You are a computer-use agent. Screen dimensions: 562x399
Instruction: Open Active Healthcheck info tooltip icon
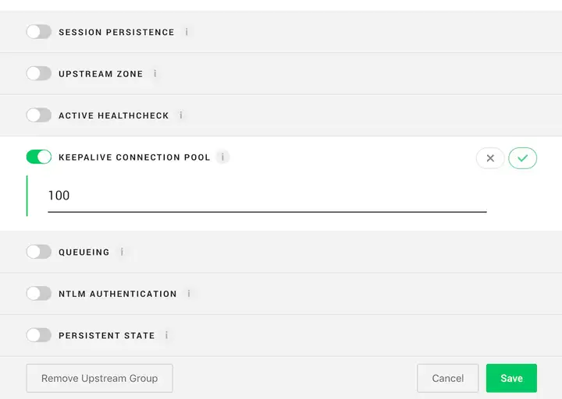pyautogui.click(x=181, y=115)
